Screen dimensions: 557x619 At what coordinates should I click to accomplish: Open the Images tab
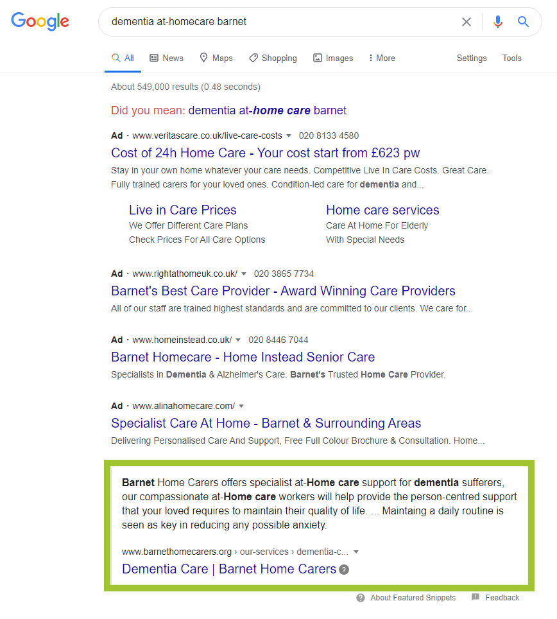[x=333, y=58]
